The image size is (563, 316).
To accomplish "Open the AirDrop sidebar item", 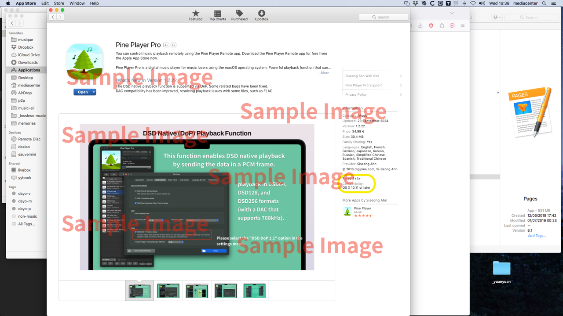I will 25,93.
